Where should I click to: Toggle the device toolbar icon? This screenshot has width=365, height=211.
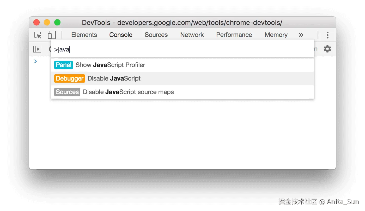pyautogui.click(x=52, y=35)
